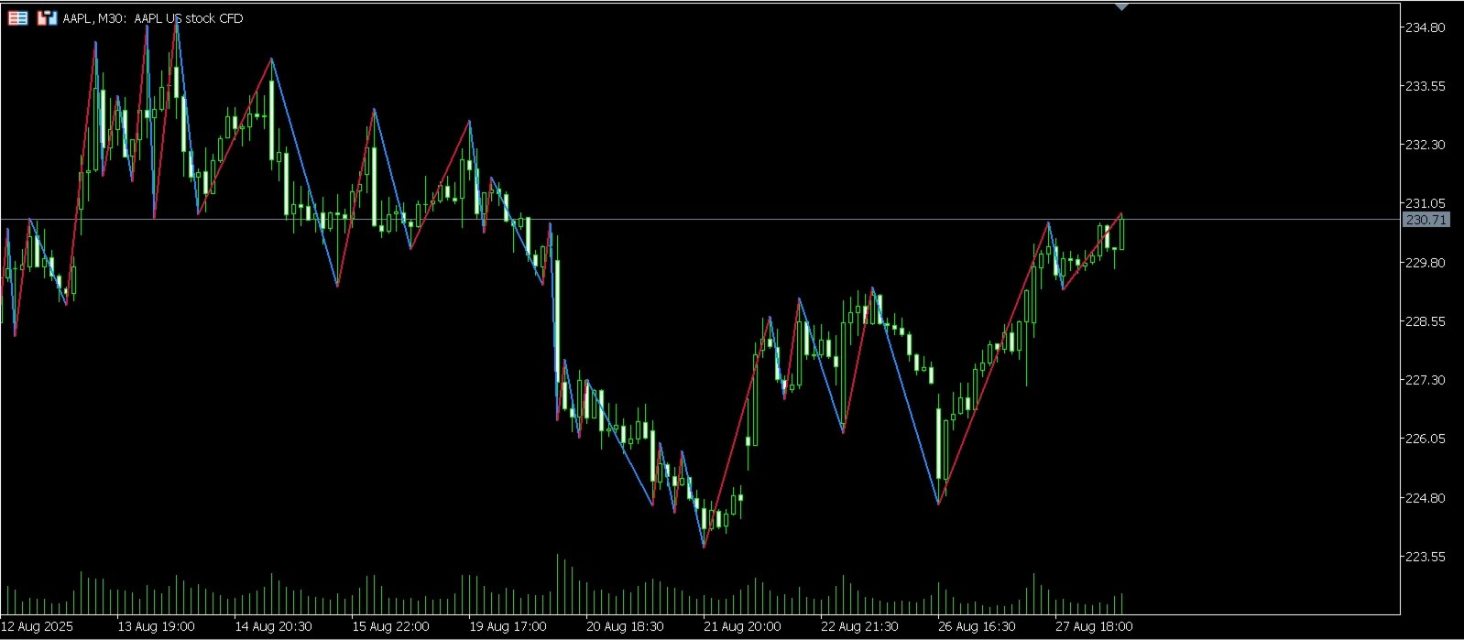The image size is (1464, 640).
Task: Click the 223.55 price scale label
Action: click(x=1425, y=557)
